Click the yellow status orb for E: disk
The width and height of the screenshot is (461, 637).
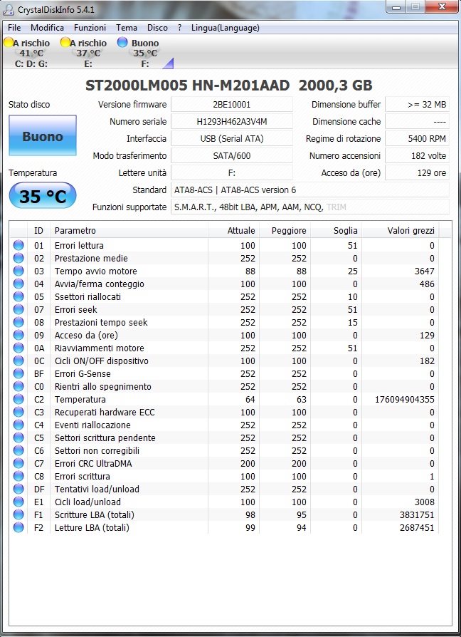click(x=65, y=42)
